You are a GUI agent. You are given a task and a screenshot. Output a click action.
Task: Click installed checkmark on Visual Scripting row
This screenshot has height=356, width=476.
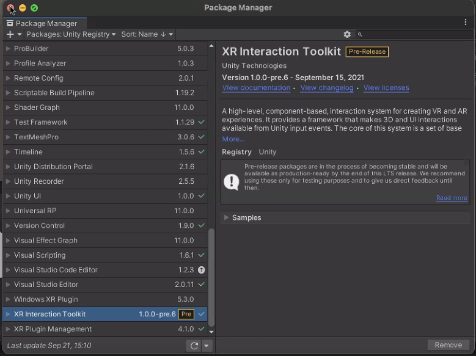(x=201, y=255)
